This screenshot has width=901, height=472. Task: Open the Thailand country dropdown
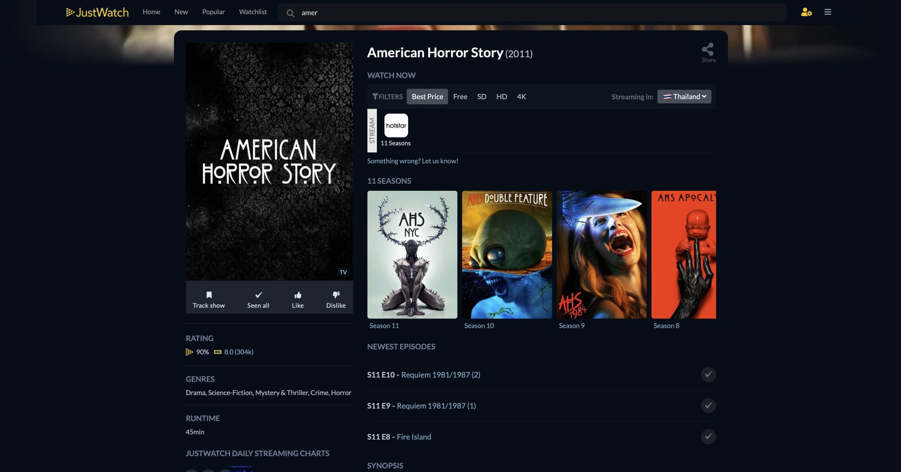(684, 97)
